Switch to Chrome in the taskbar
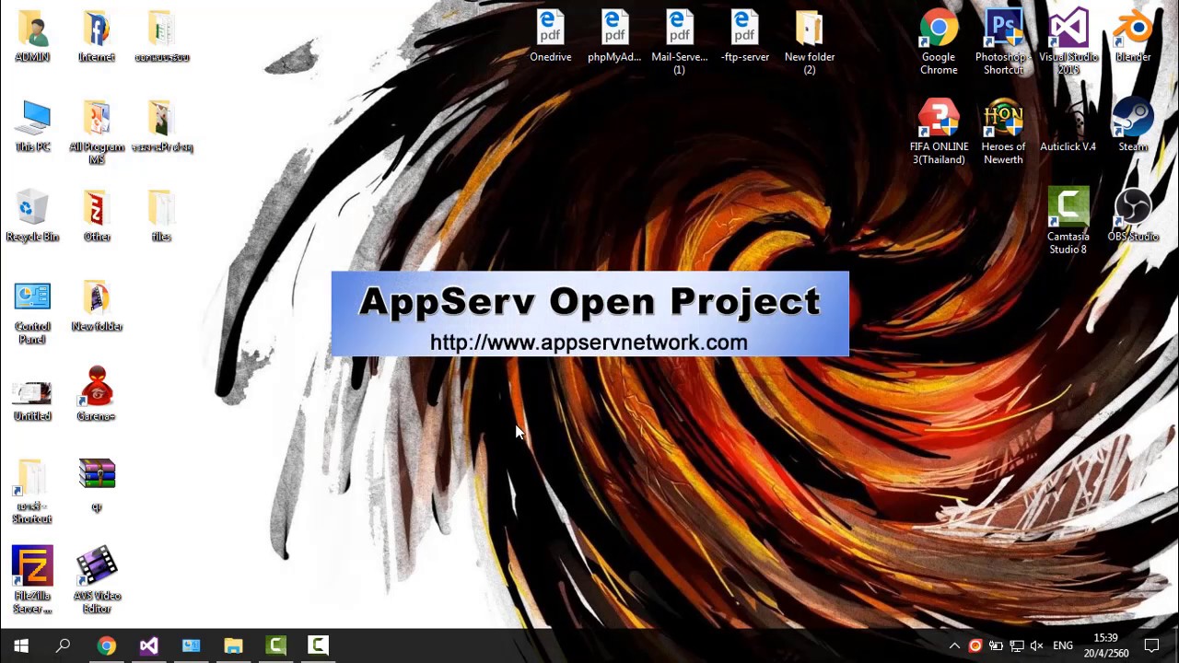The image size is (1179, 663). [107, 646]
